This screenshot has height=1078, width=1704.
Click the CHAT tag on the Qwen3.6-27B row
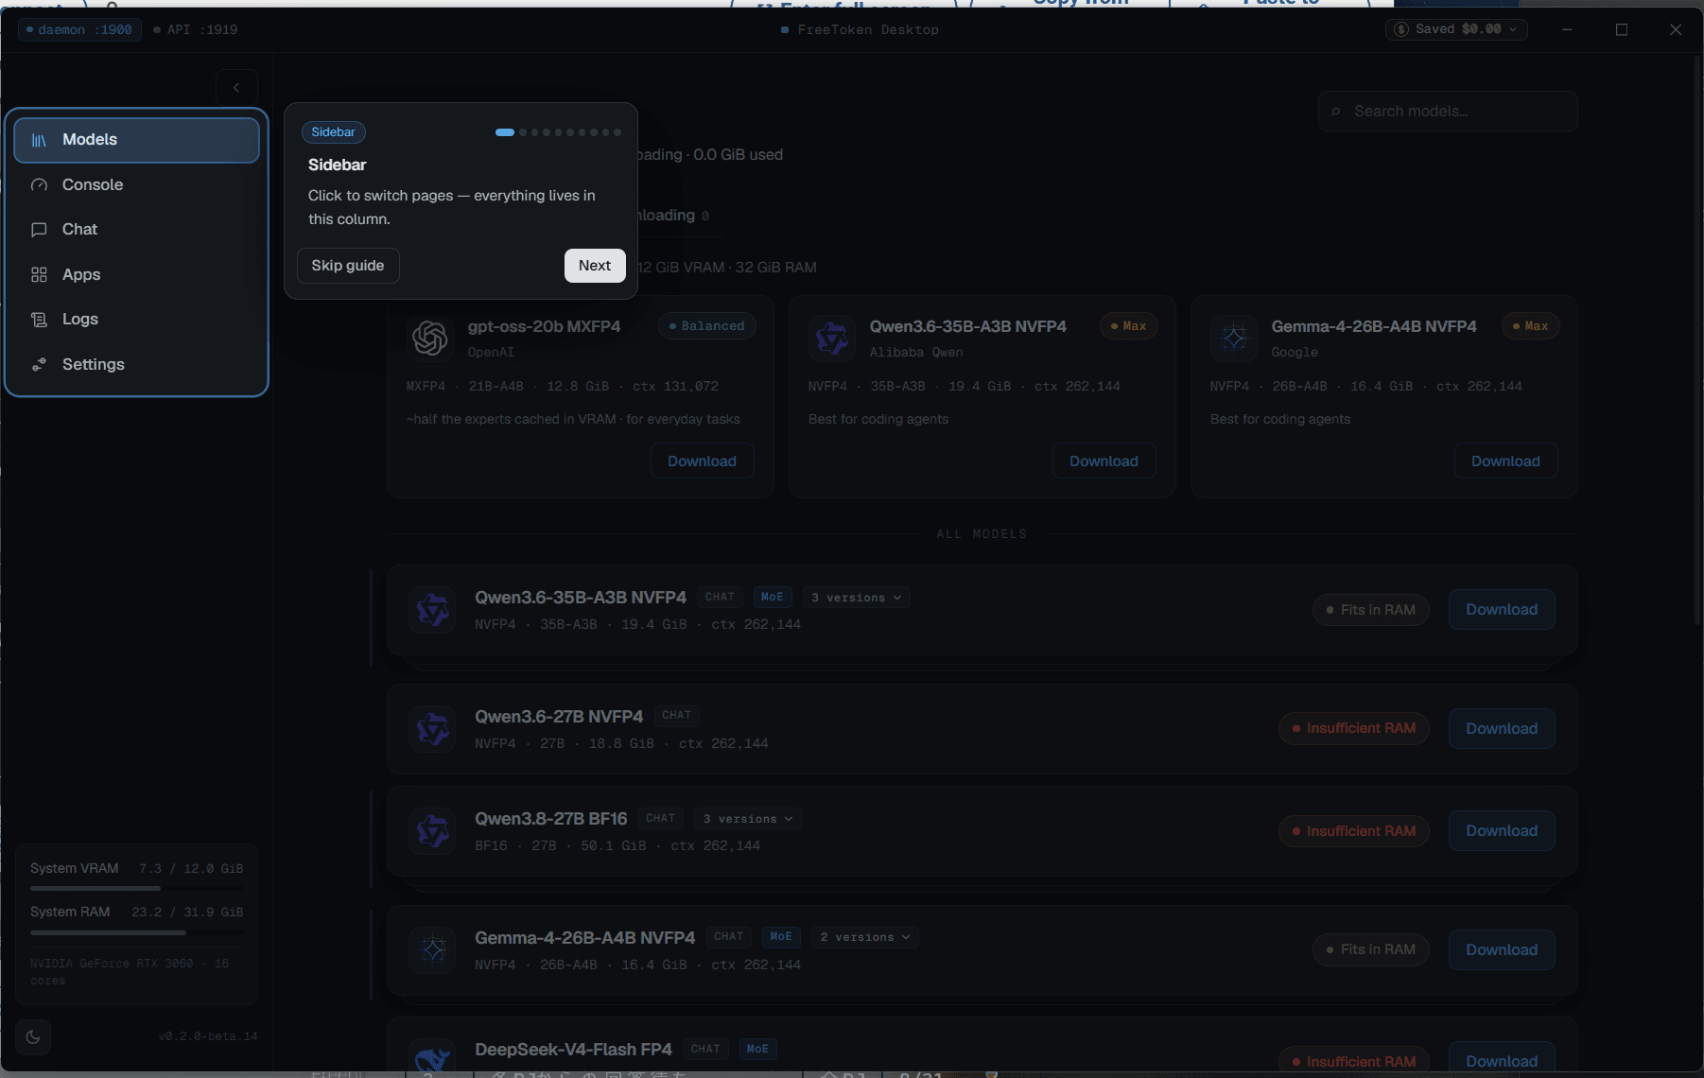point(677,716)
